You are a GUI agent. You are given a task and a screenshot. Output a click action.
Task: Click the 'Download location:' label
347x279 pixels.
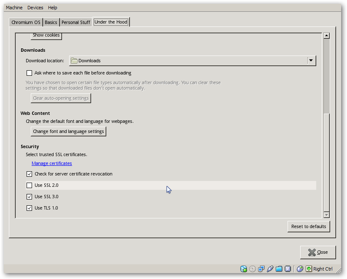click(x=45, y=61)
